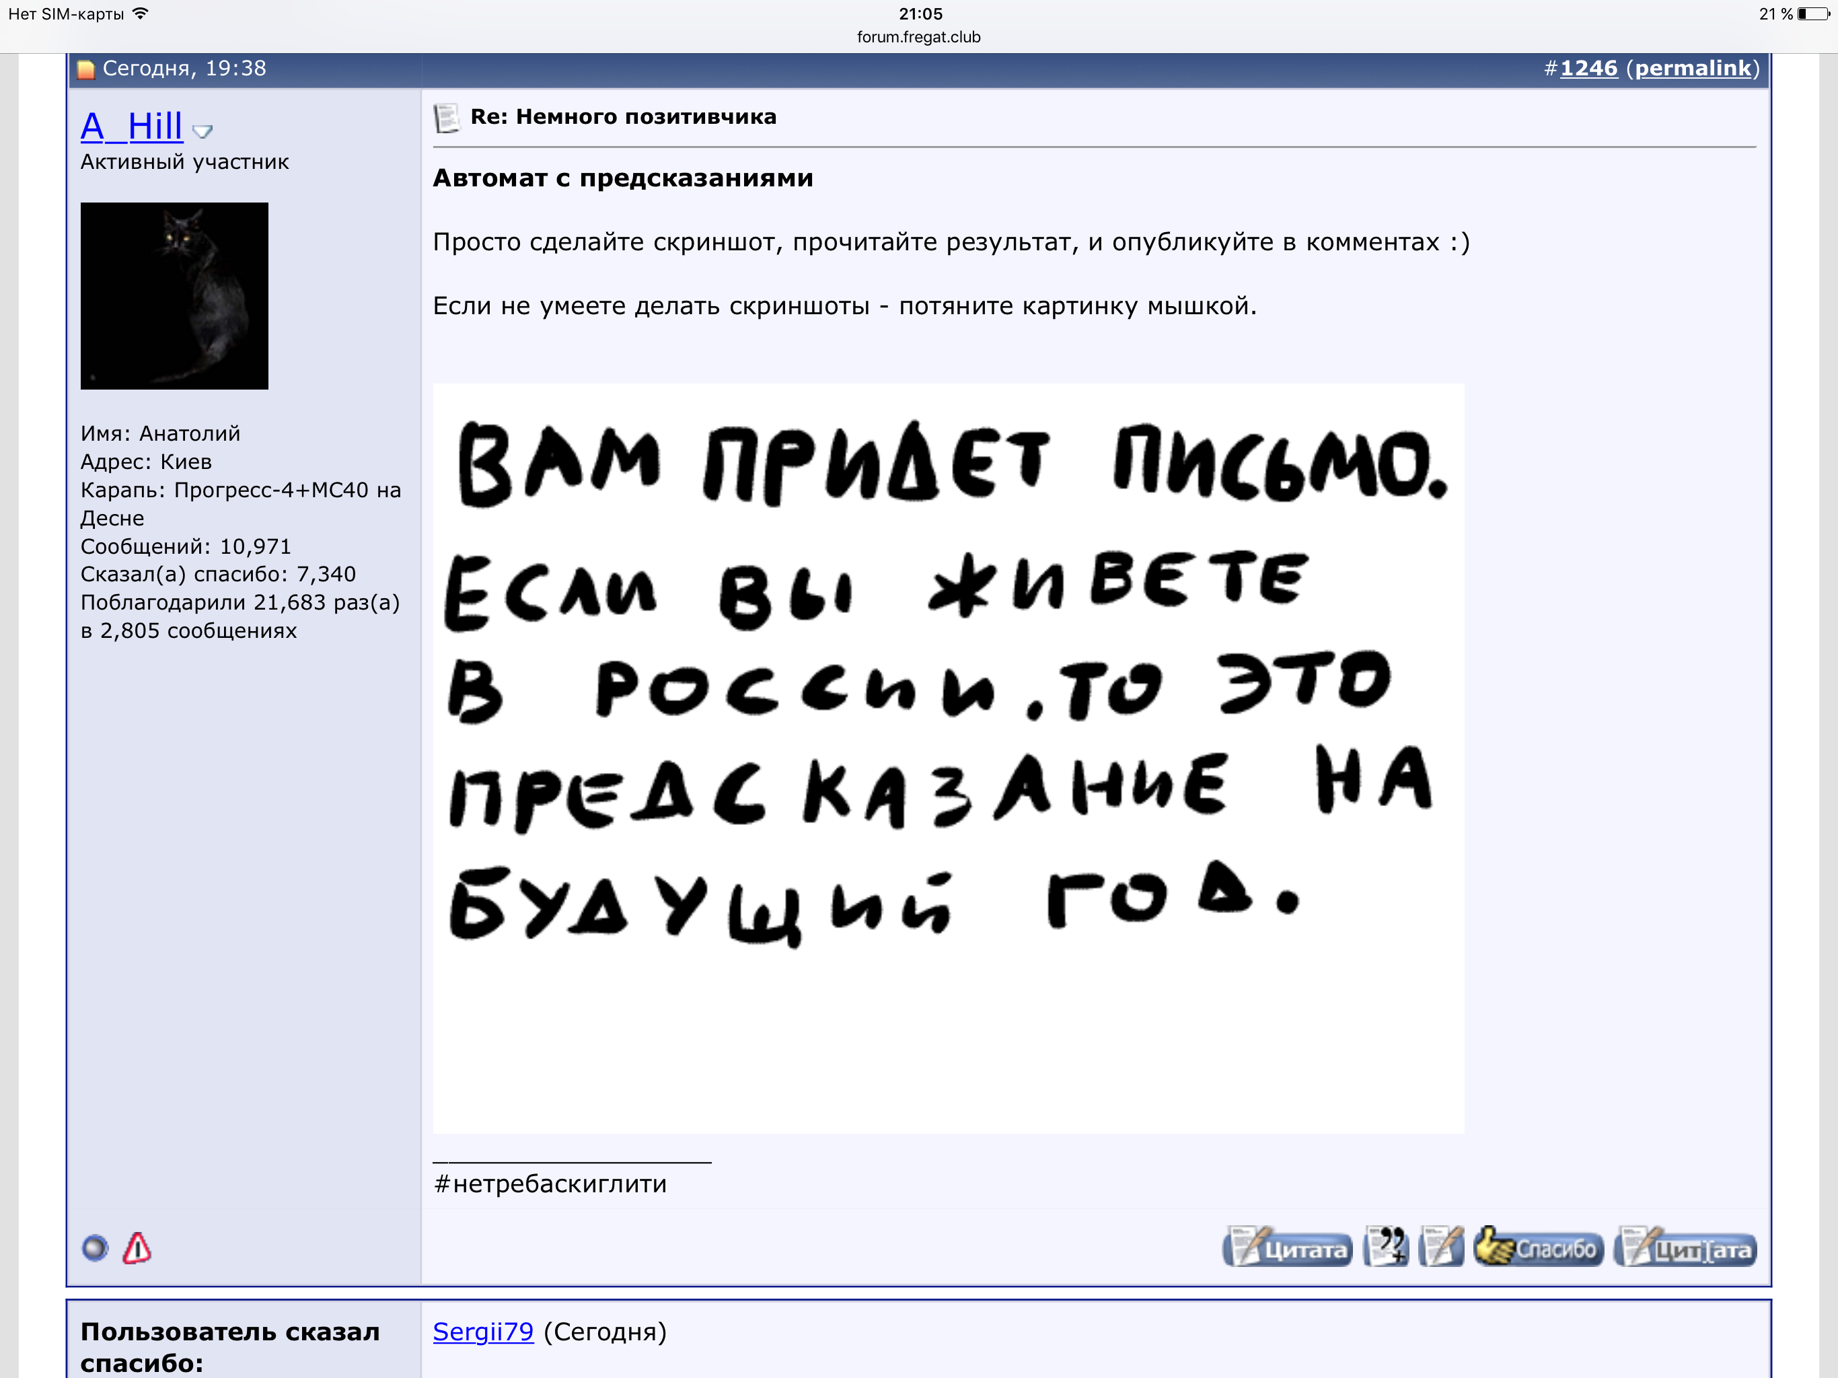
Task: Toggle multi-quote for this post
Action: click(1386, 1247)
